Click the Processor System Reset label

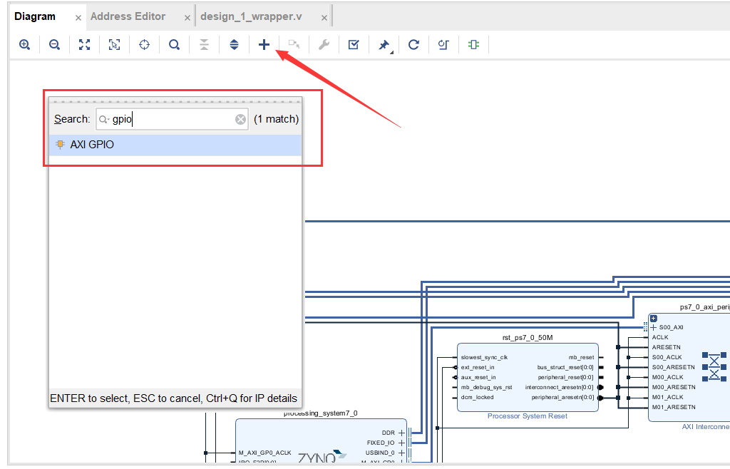(528, 416)
